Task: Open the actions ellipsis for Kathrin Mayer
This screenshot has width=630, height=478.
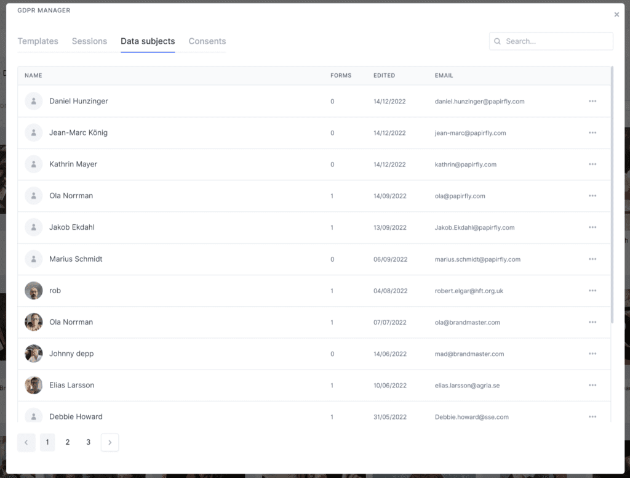Action: tap(592, 164)
